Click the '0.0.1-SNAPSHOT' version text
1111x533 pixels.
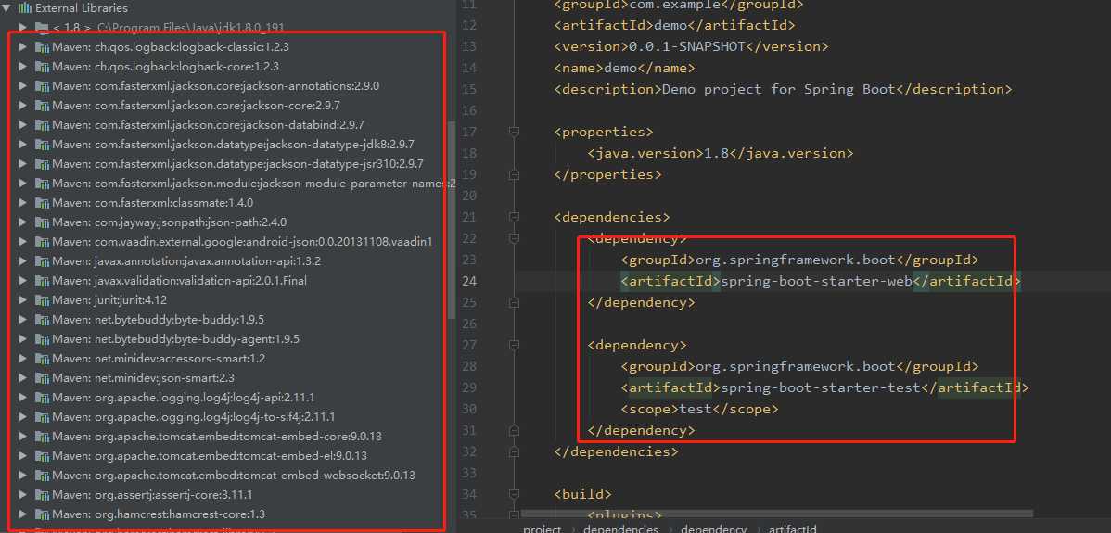687,46
